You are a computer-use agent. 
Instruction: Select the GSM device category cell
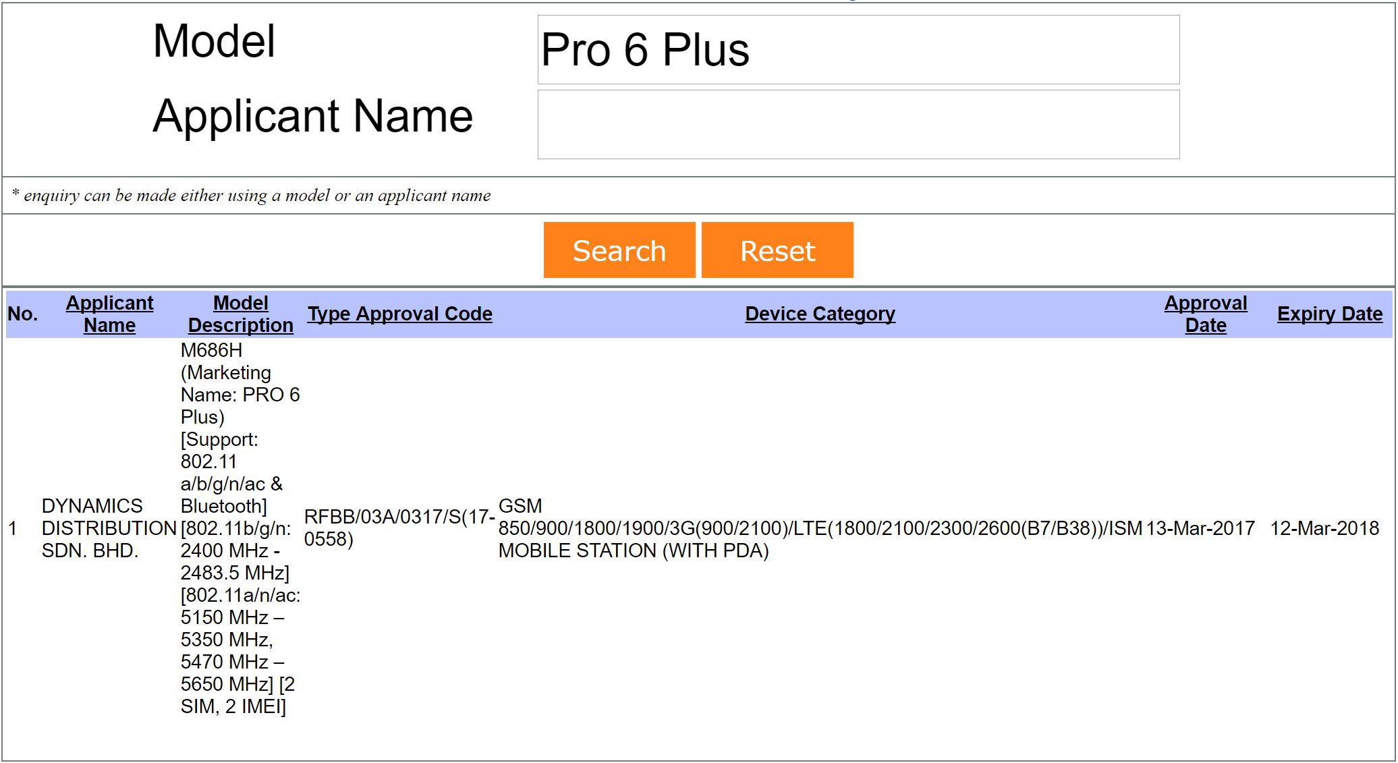coord(820,528)
